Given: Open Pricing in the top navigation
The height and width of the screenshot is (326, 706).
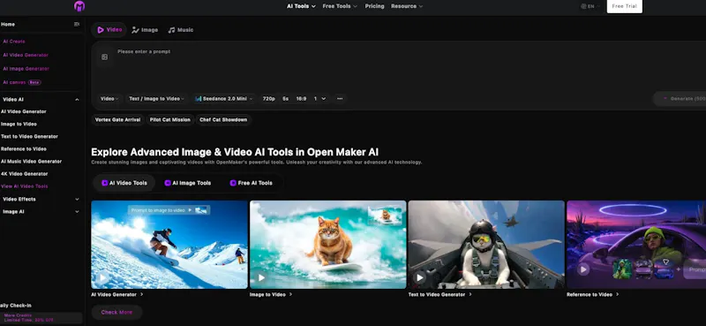Looking at the screenshot, I should [374, 6].
